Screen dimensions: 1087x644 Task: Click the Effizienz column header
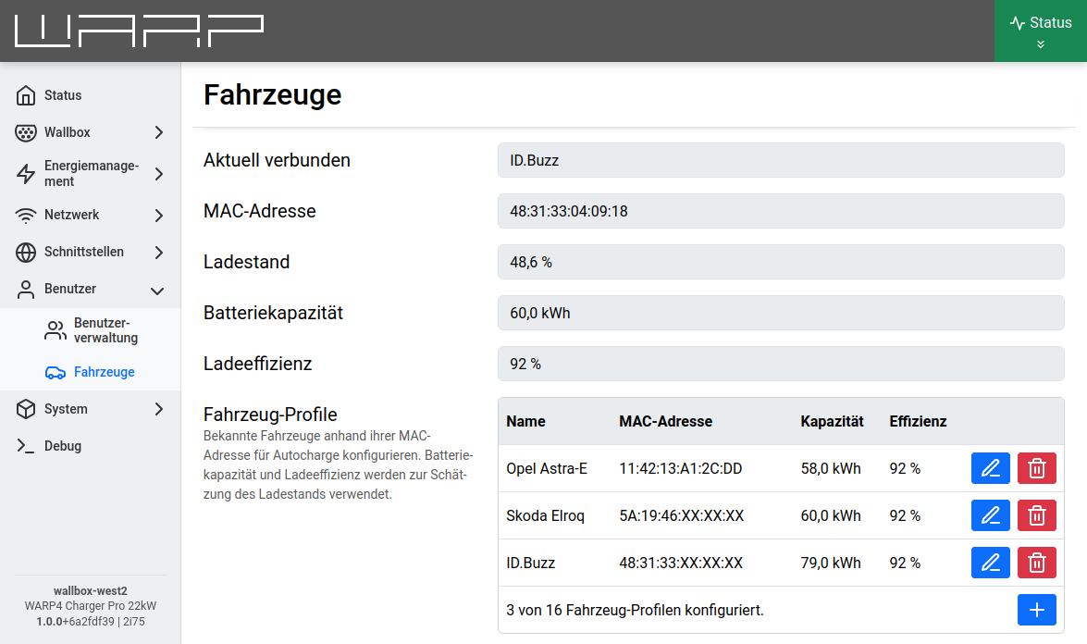(918, 422)
